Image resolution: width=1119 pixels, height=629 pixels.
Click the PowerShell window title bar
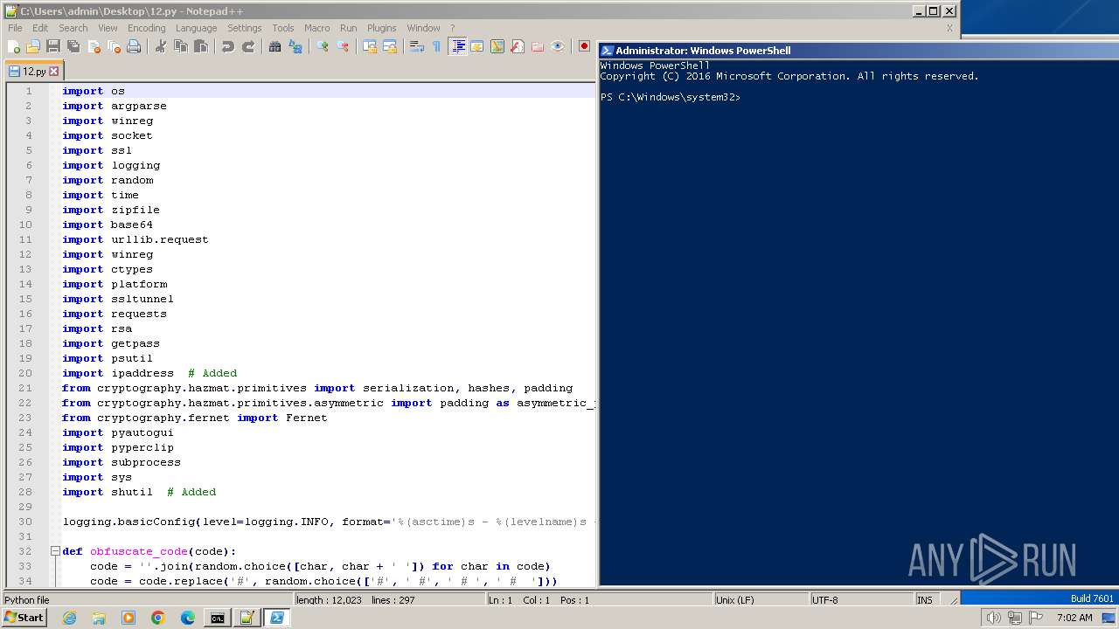[858, 51]
